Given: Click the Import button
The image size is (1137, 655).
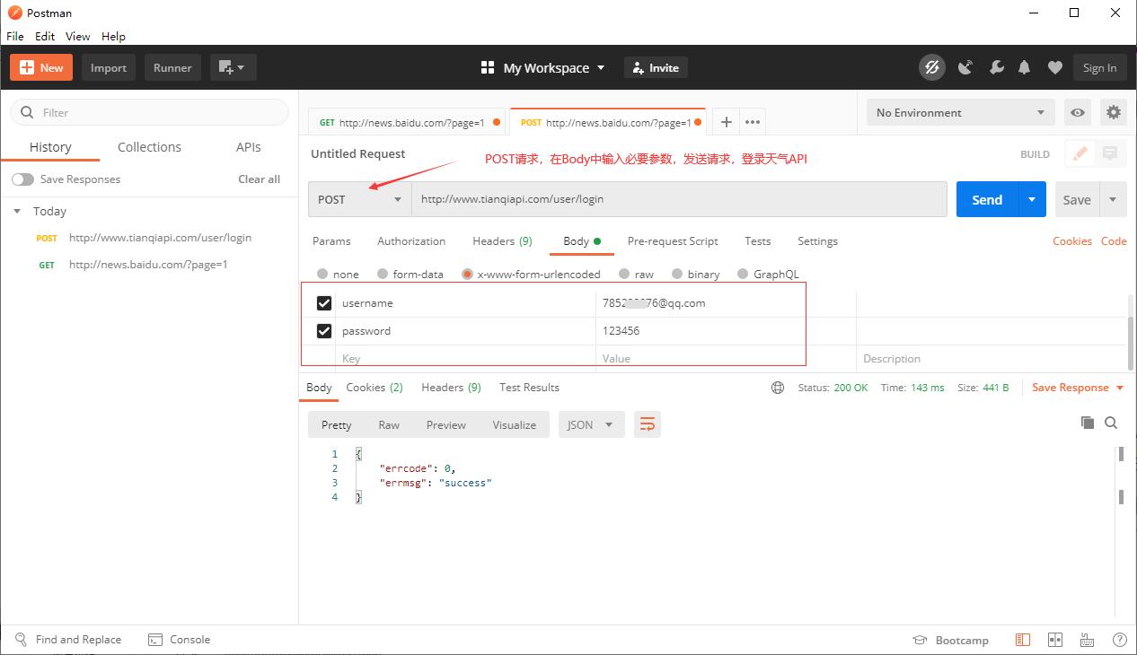Looking at the screenshot, I should [109, 67].
